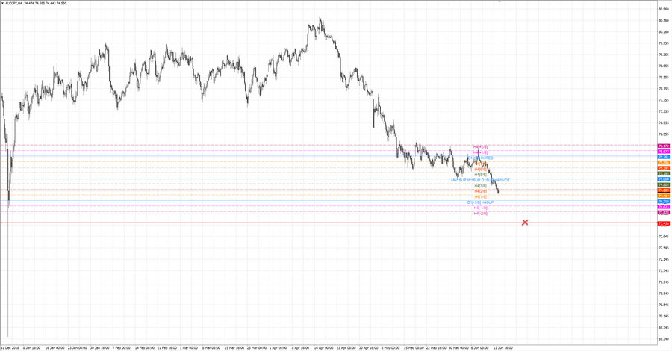672x351 pixels.
Task: Click the 16 Apr 00:00 time label
Action: (323, 347)
